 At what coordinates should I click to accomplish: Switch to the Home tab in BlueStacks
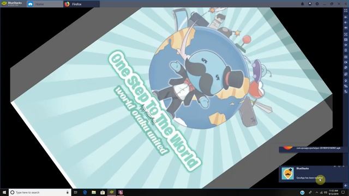coord(45,4)
